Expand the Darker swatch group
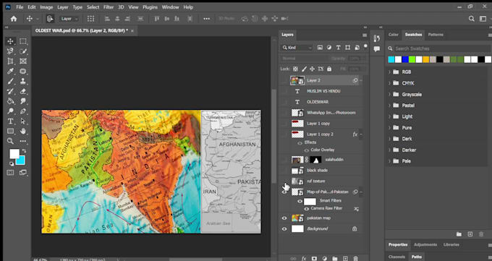492x261 pixels. (390, 150)
